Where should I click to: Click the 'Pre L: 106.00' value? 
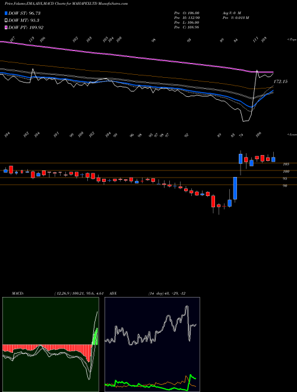[187, 23]
